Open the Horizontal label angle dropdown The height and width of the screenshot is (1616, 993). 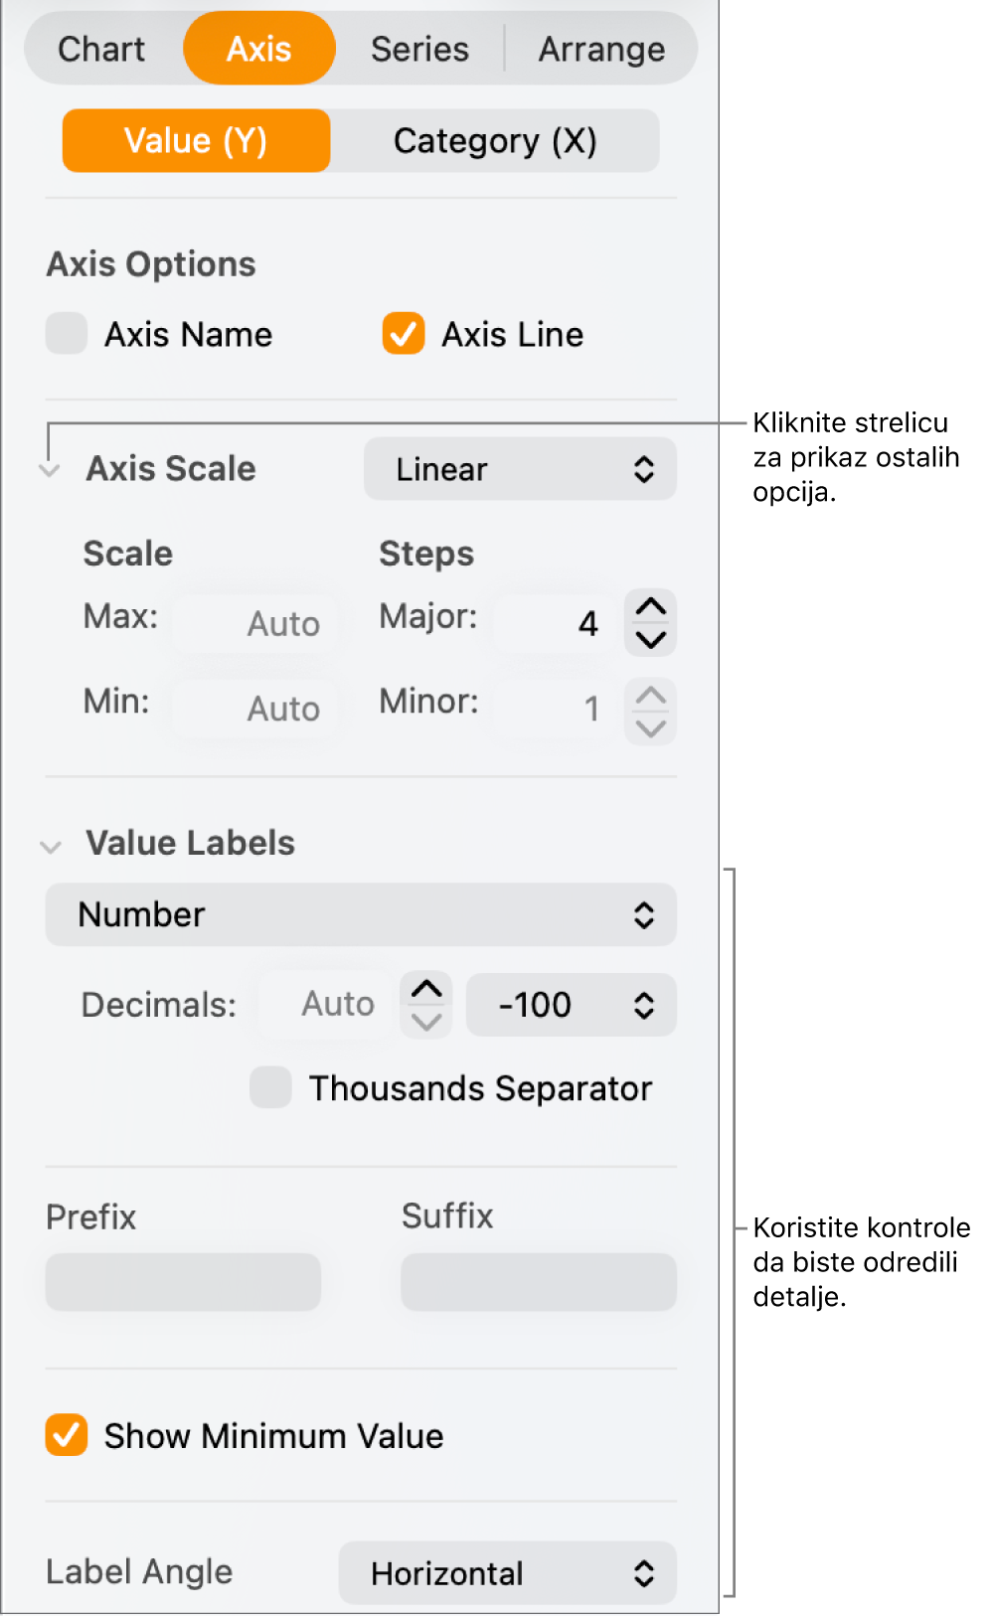pyautogui.click(x=507, y=1573)
